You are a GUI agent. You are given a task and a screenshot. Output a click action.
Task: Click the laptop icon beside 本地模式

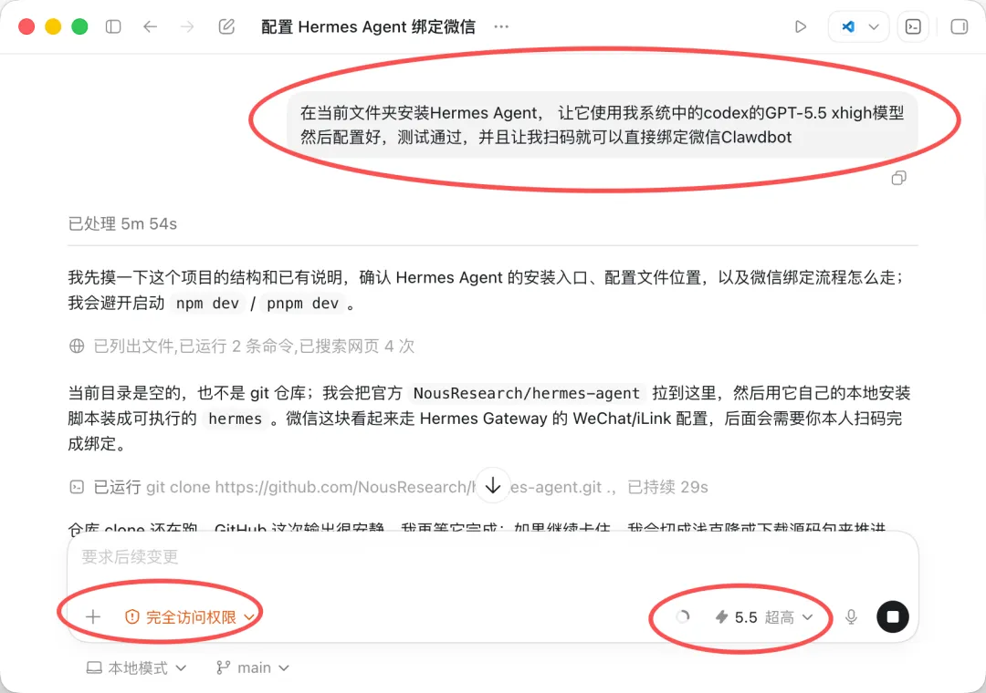[94, 667]
